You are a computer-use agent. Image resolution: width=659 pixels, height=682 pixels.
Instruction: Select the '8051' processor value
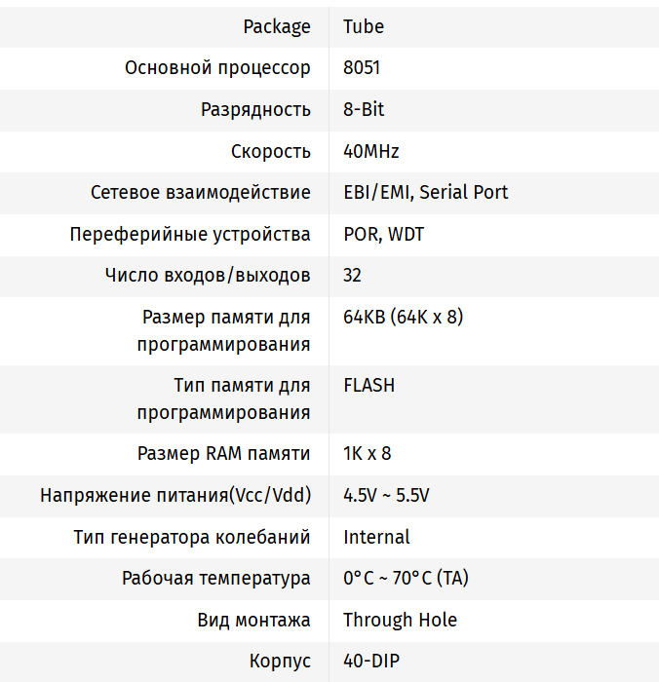coord(362,68)
